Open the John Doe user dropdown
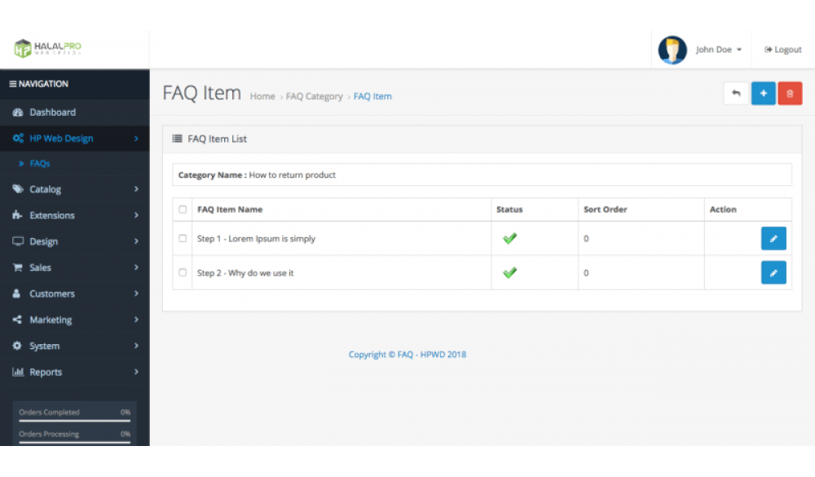The height and width of the screenshot is (477, 815). 718,50
